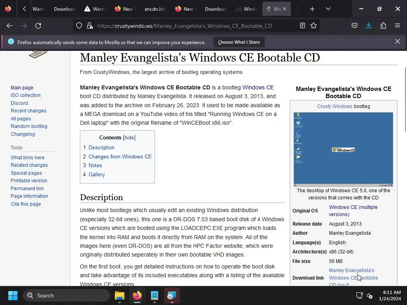Switch to tab with warning triangle
407x305 pixels.
pyautogui.click(x=95, y=9)
